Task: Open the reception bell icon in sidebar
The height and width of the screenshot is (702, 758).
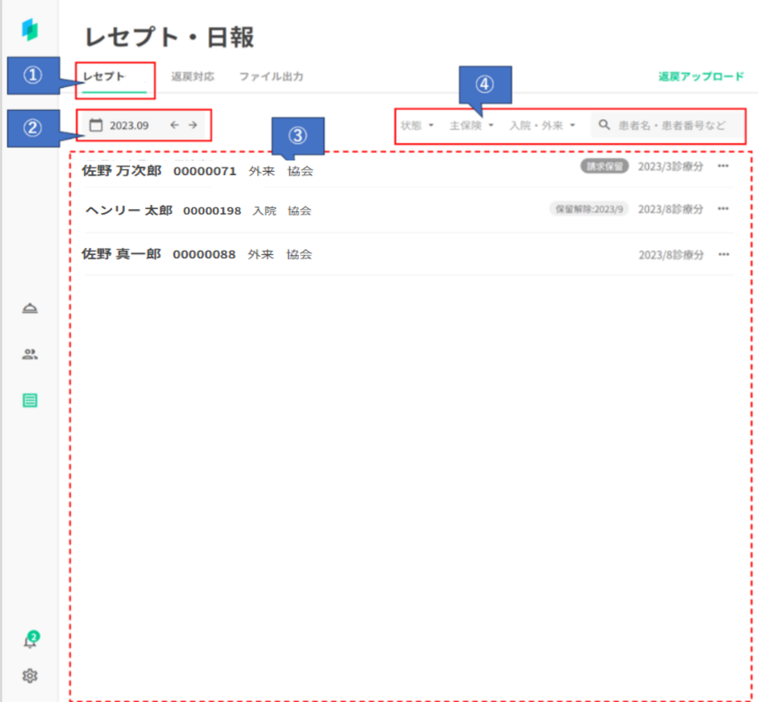Action: (x=30, y=309)
